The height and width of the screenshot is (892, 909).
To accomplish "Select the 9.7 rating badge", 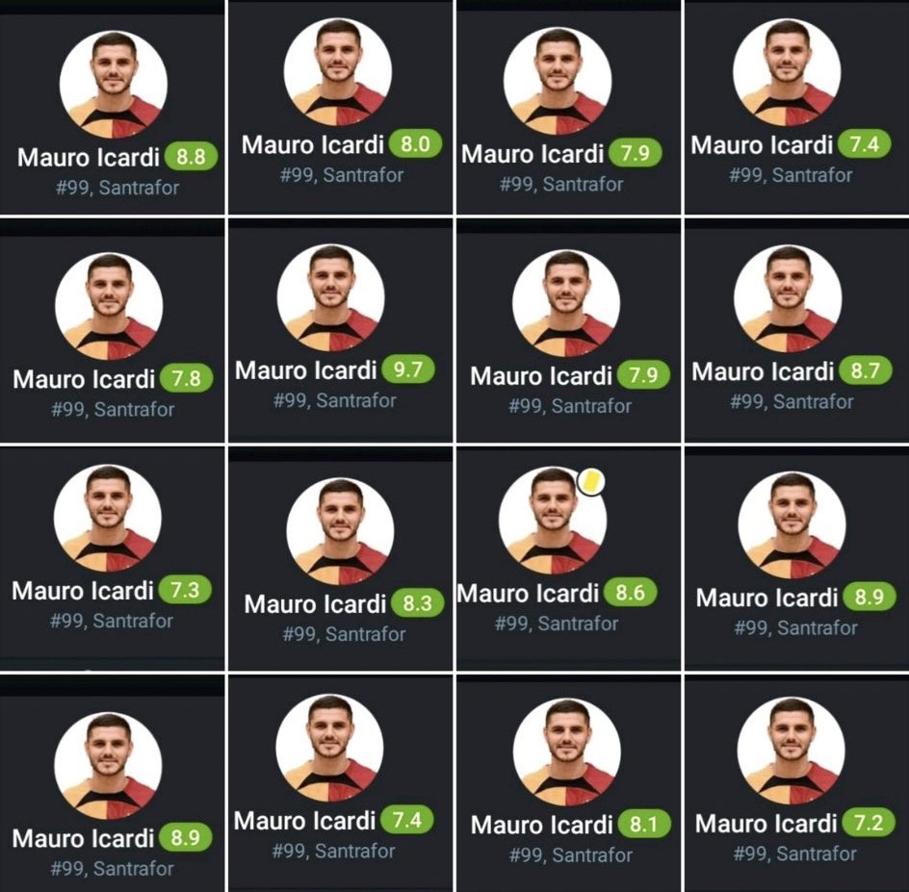I will coord(408,369).
